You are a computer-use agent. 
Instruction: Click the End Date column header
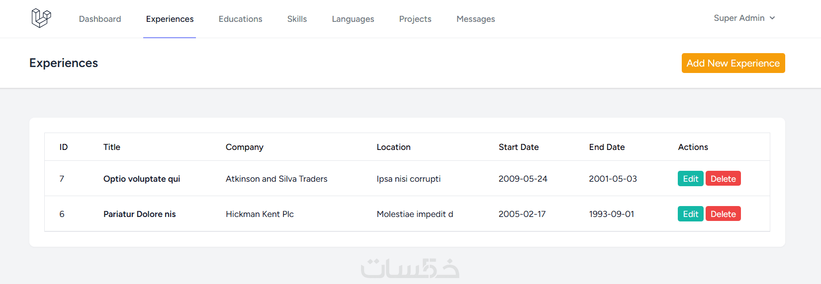607,147
